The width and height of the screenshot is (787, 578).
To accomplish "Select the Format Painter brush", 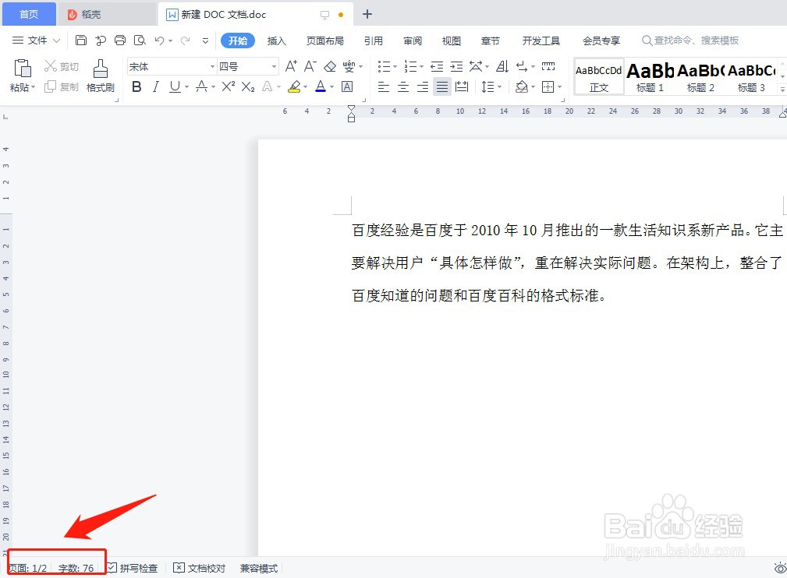I will (101, 69).
